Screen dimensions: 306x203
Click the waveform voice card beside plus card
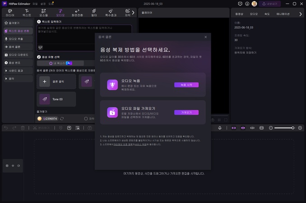87,82
